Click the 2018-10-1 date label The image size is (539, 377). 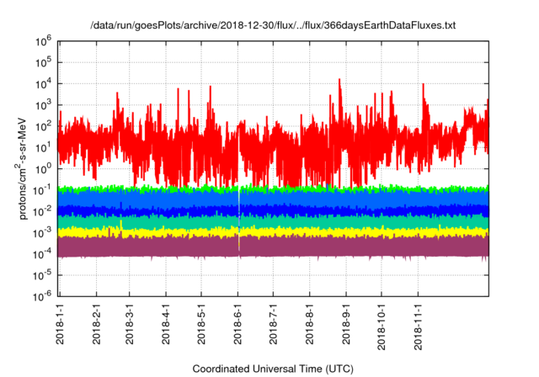382,327
